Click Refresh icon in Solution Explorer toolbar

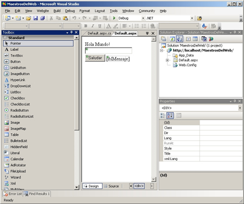click(172, 39)
